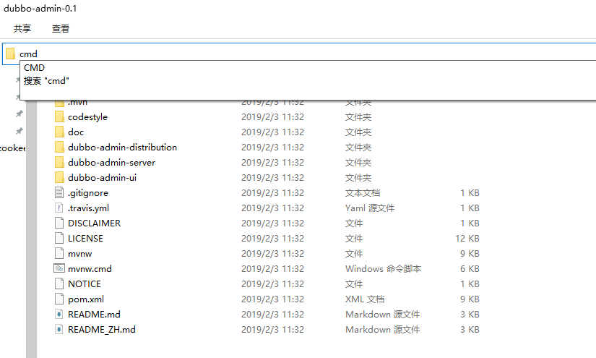Click the folder icon in address bar
596x358 pixels.
(x=10, y=54)
